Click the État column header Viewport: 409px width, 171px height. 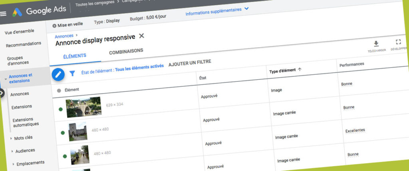pos(203,78)
